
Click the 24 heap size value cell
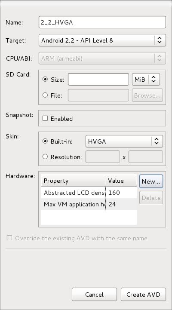pyautogui.click(x=121, y=204)
